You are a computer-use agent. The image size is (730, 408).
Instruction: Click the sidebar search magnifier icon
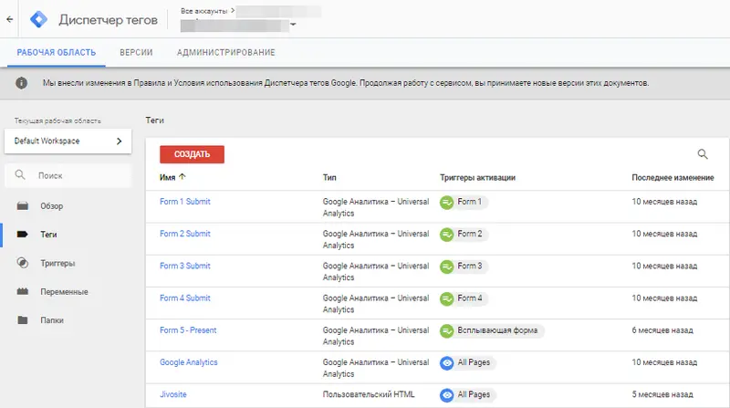click(20, 175)
